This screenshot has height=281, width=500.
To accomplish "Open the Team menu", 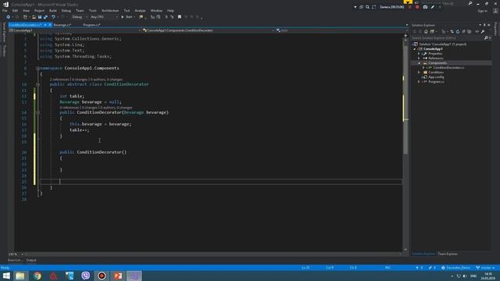I will point(80,10).
